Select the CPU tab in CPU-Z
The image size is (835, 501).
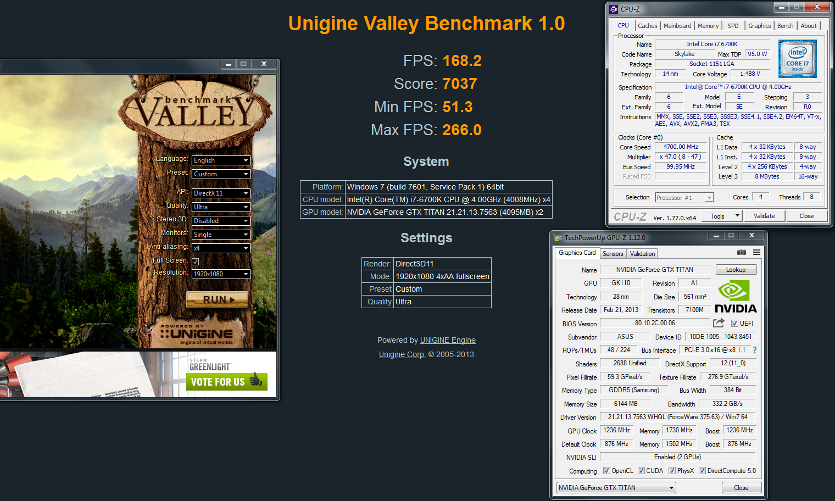pyautogui.click(x=623, y=25)
